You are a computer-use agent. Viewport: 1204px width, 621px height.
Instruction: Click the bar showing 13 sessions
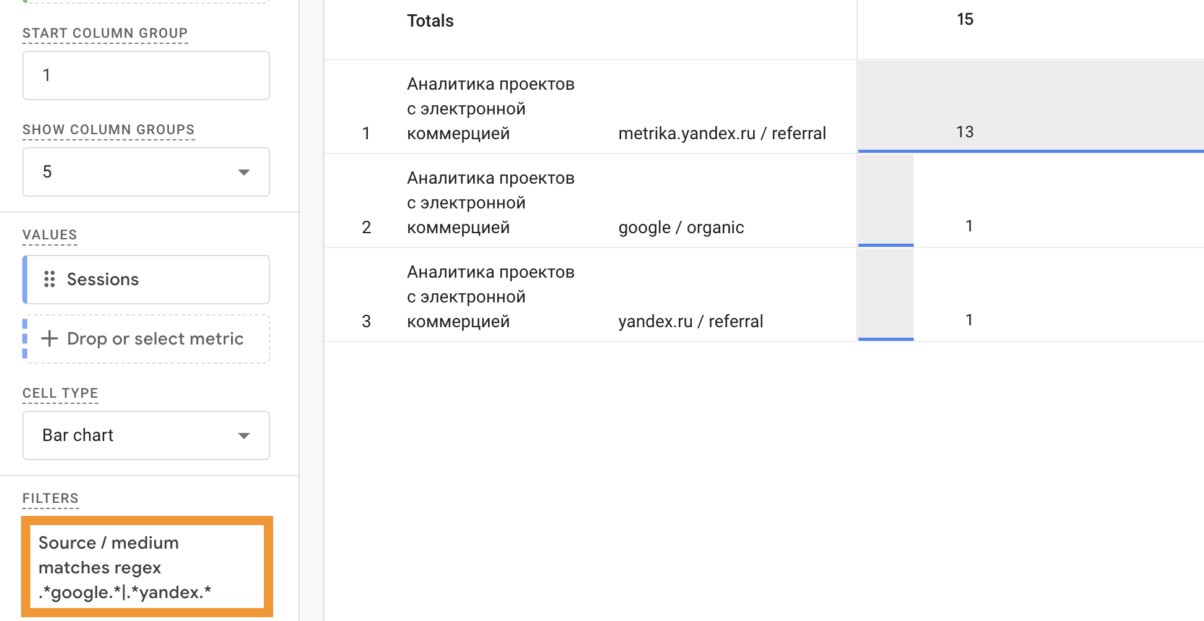tap(1031, 106)
